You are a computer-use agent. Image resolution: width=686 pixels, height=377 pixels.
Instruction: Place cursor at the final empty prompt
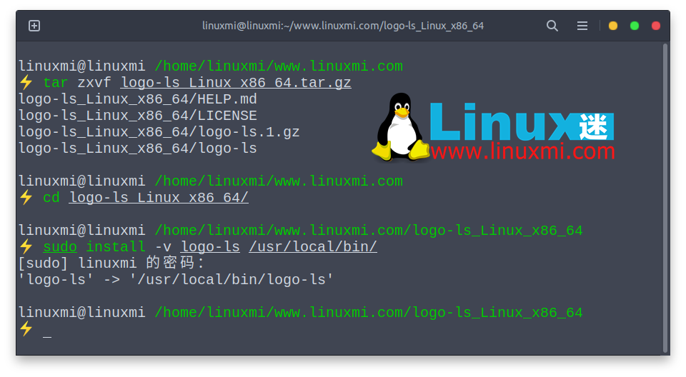click(47, 329)
